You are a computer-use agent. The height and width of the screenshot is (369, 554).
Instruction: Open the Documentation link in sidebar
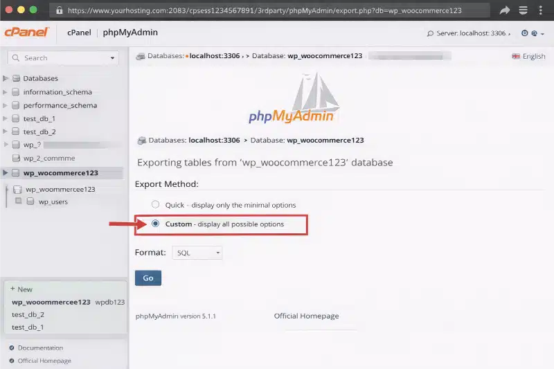click(x=41, y=348)
